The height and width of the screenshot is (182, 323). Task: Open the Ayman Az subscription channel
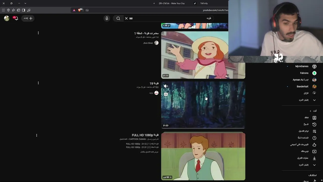click(x=301, y=80)
